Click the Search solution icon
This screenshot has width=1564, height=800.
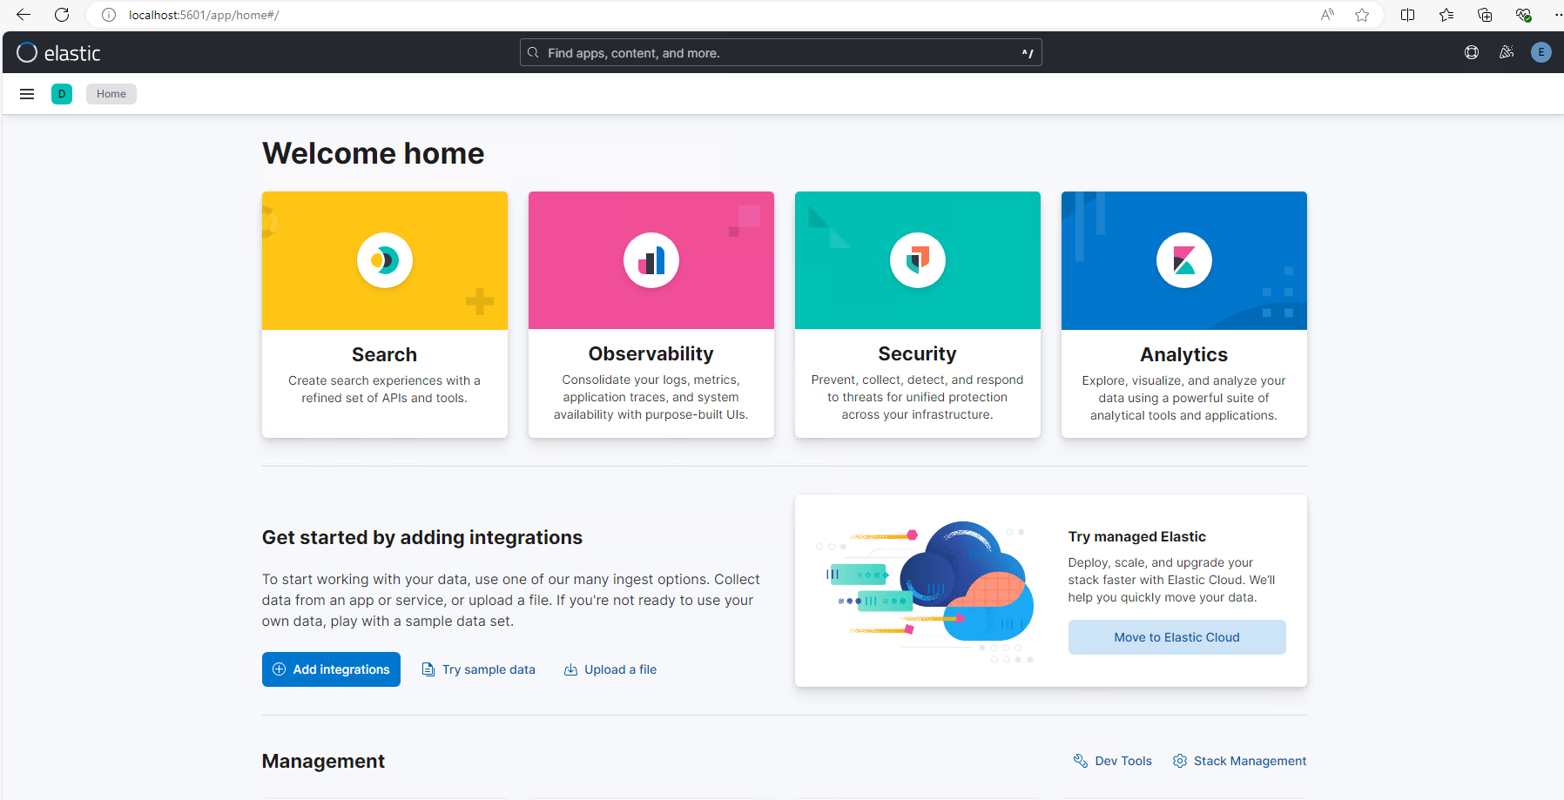[384, 260]
